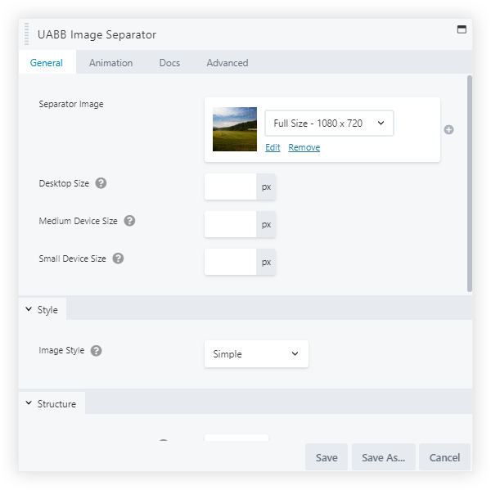Open the Image Style help icon
Screen dimensions: 491x490
97,350
